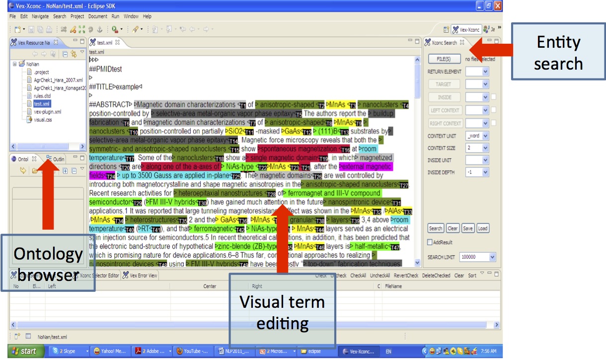Open the Document menu
The height and width of the screenshot is (359, 606).
click(97, 16)
